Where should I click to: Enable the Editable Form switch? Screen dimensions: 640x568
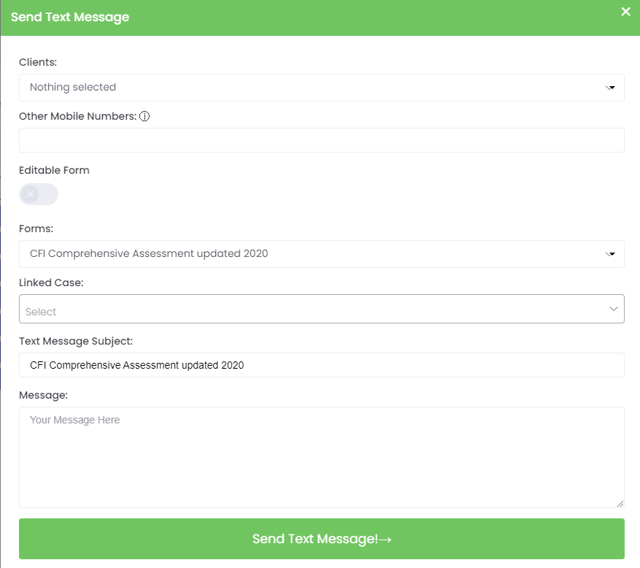pos(39,194)
